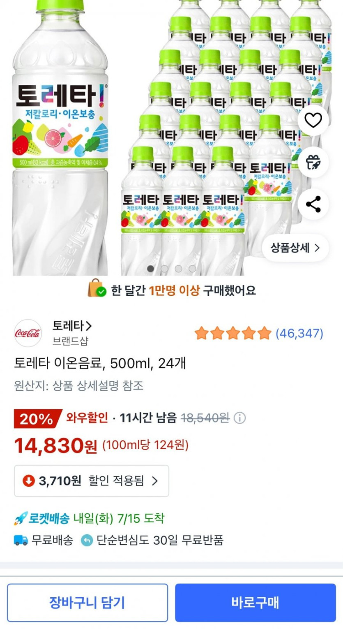Tap the red discount arrow icon

coord(28,480)
